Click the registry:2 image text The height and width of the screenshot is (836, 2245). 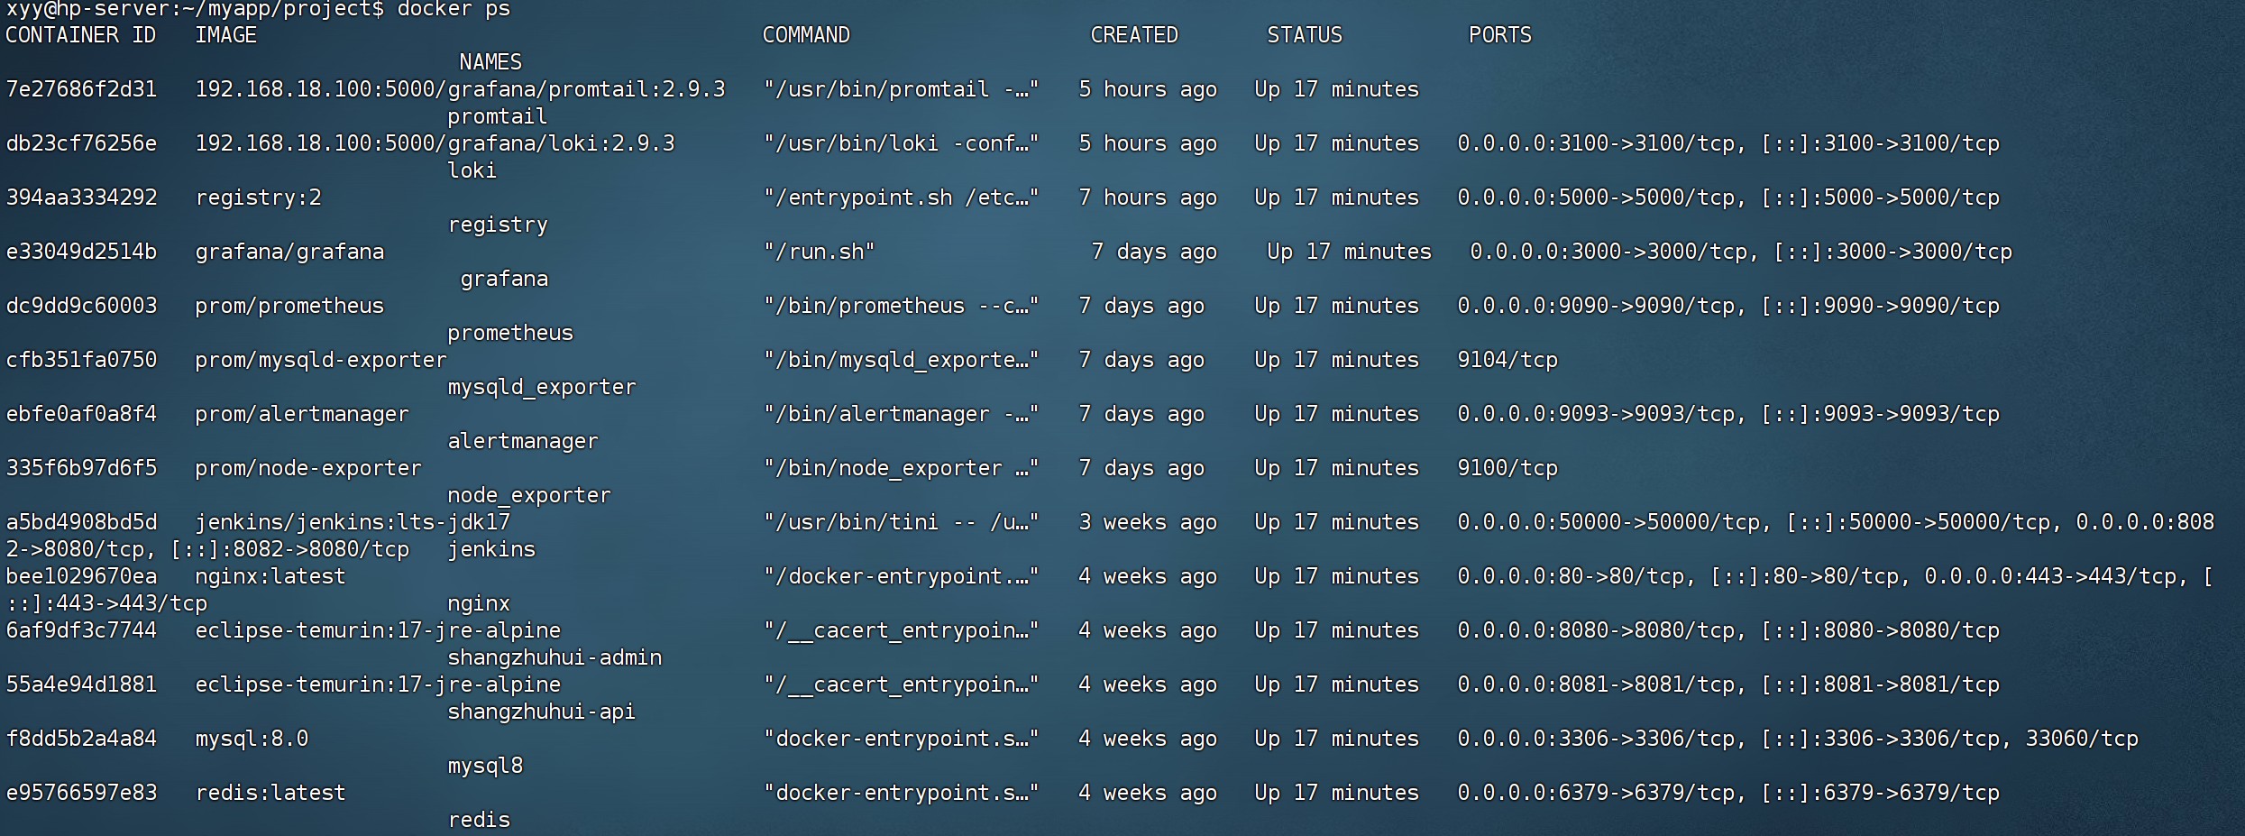[258, 198]
